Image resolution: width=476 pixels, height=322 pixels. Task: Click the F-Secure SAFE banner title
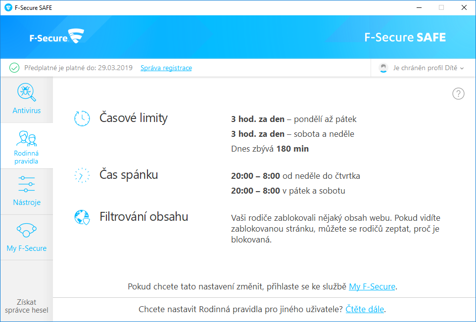point(405,37)
